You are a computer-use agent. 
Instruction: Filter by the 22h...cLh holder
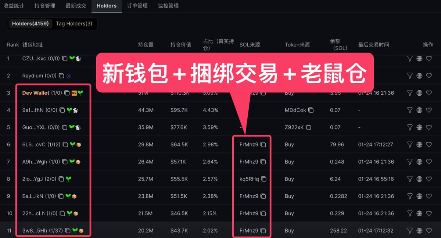click(x=410, y=213)
